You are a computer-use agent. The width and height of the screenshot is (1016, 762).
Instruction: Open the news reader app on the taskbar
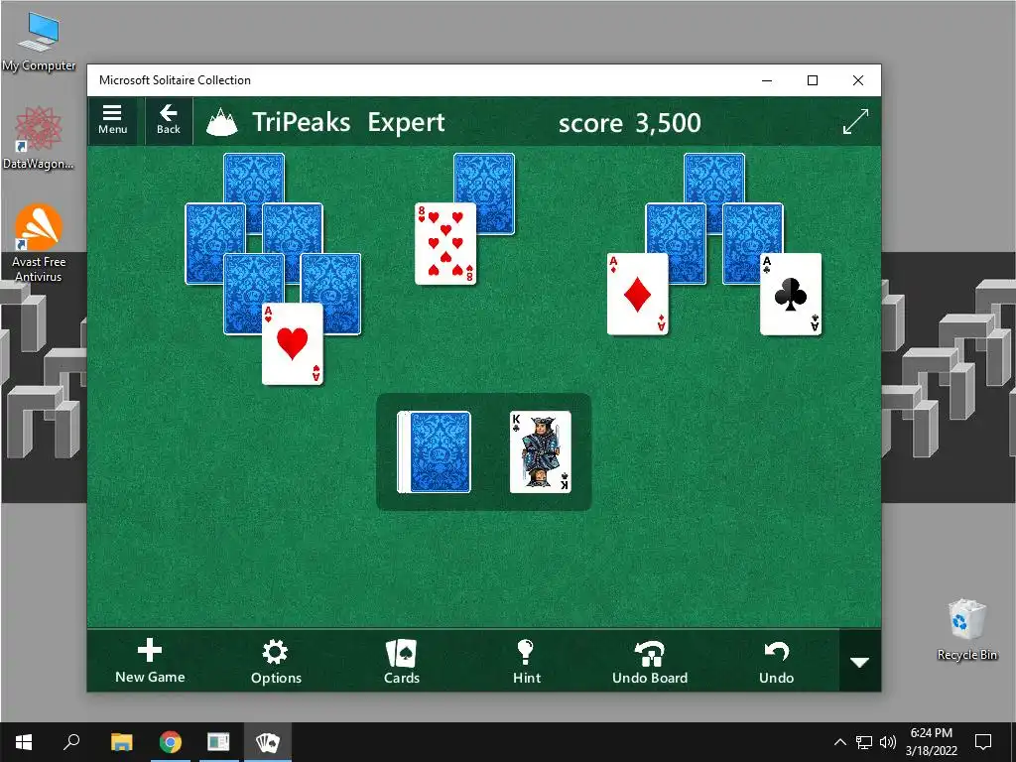218,742
